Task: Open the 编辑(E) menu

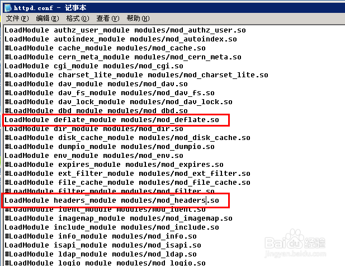Action: pyautogui.click(x=48, y=18)
